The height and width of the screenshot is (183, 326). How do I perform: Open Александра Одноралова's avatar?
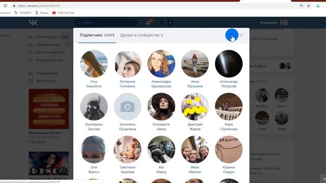click(161, 64)
